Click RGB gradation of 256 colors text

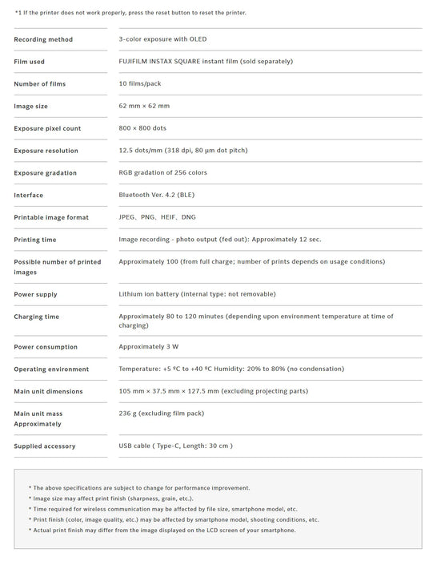[x=162, y=172]
